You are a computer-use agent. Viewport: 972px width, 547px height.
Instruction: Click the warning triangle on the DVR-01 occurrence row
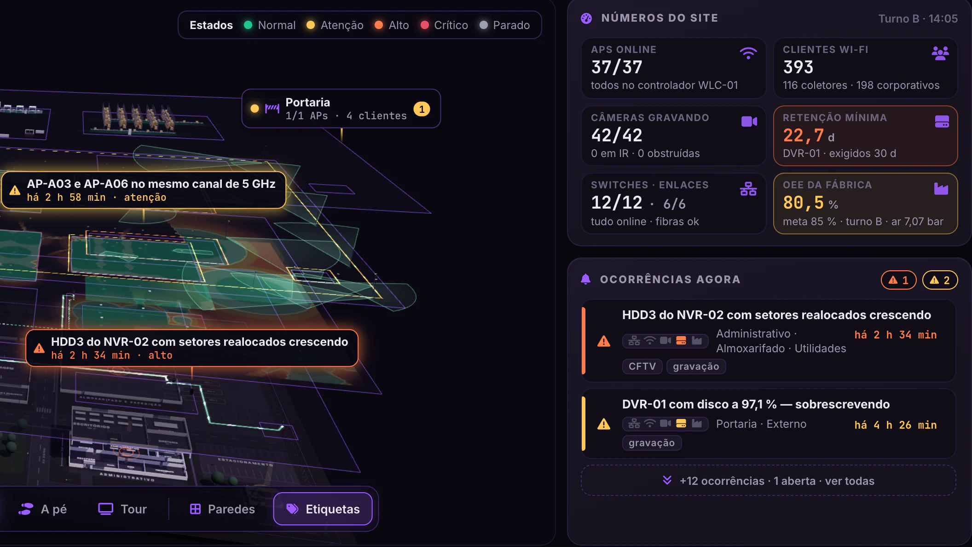click(x=604, y=424)
